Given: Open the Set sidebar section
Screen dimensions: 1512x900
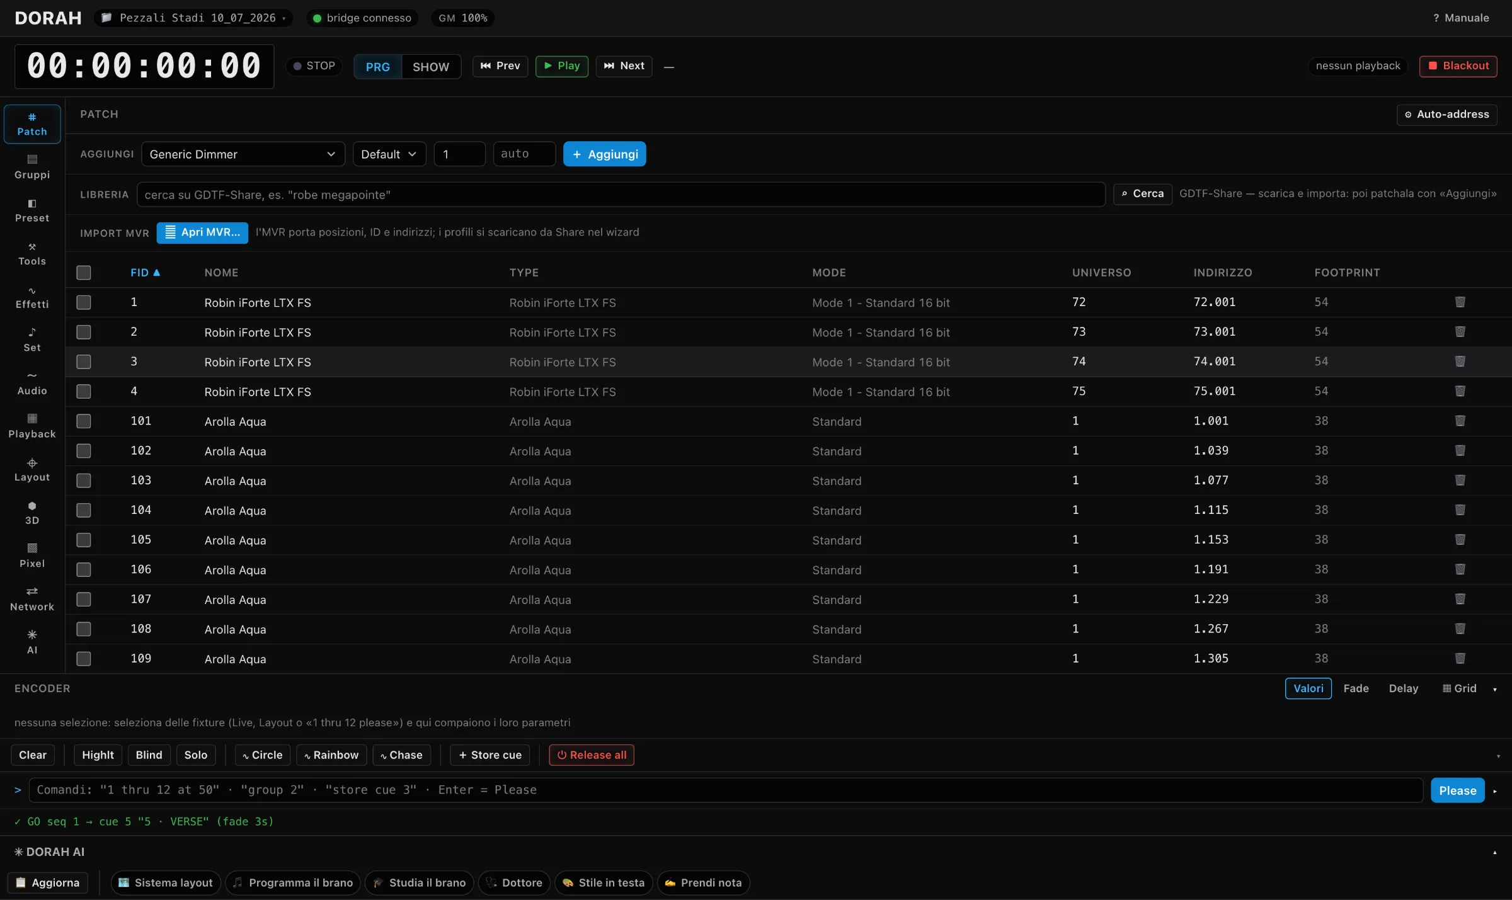Looking at the screenshot, I should 32,340.
